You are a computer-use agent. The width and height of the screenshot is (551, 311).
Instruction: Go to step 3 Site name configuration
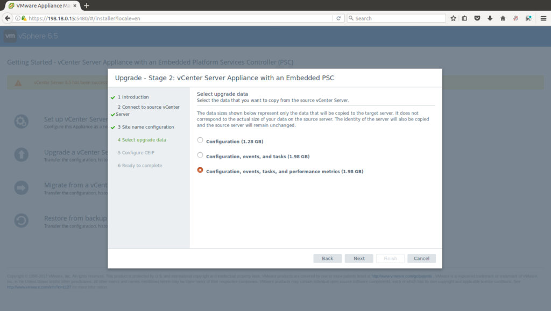point(146,127)
